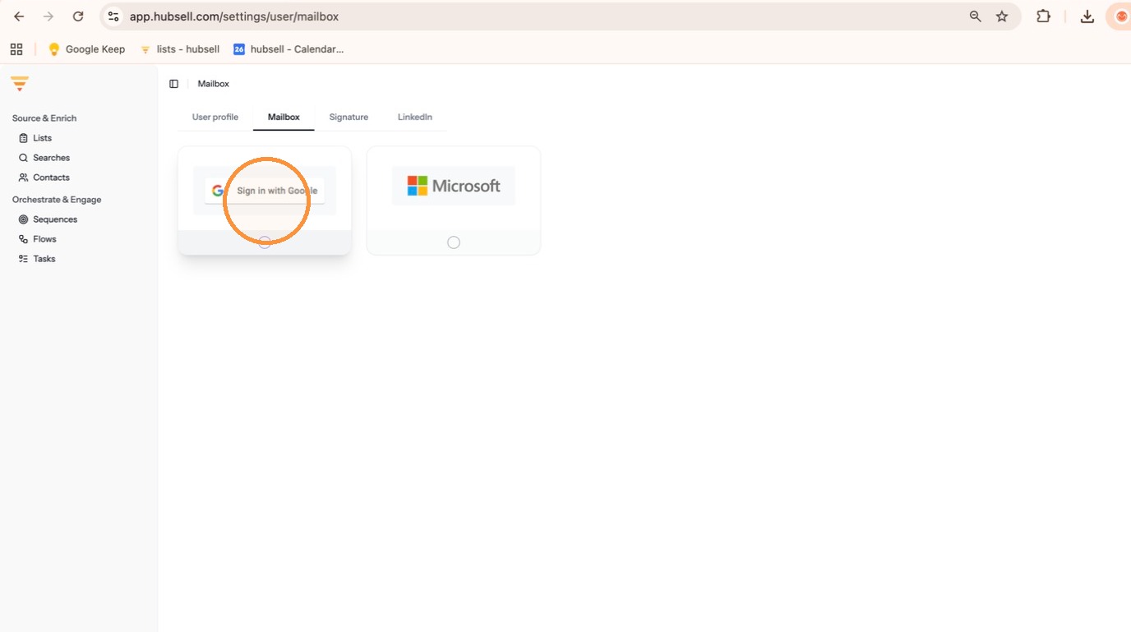Viewport: 1131px width, 632px height.
Task: Open Sequences in the sidebar
Action: coord(48,219)
